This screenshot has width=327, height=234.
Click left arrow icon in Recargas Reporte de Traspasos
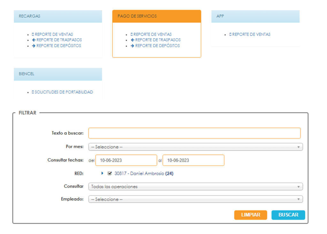point(34,40)
